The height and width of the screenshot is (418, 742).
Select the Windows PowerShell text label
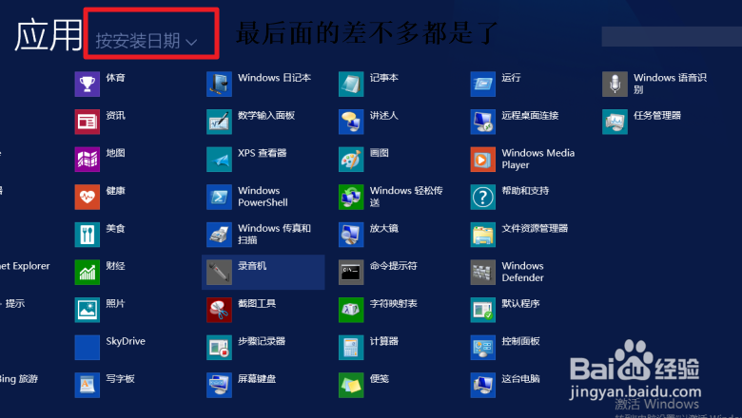click(x=263, y=197)
